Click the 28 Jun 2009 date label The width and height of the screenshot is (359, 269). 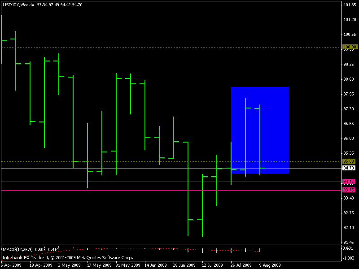click(184, 265)
